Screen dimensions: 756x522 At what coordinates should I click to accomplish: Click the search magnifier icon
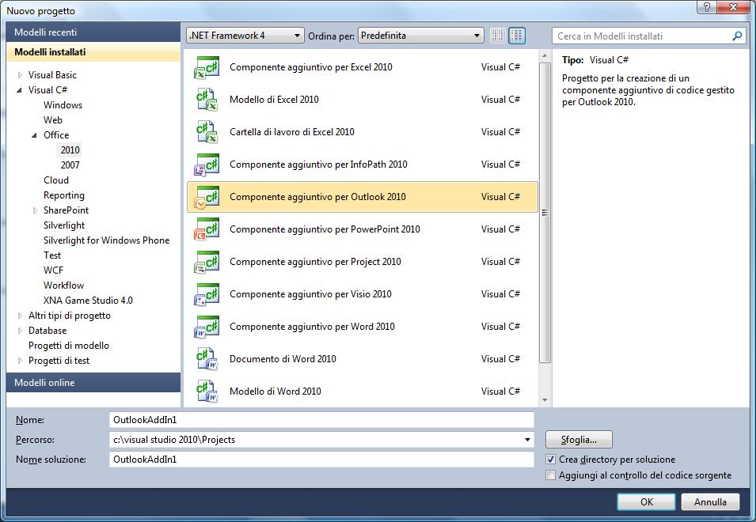(737, 36)
